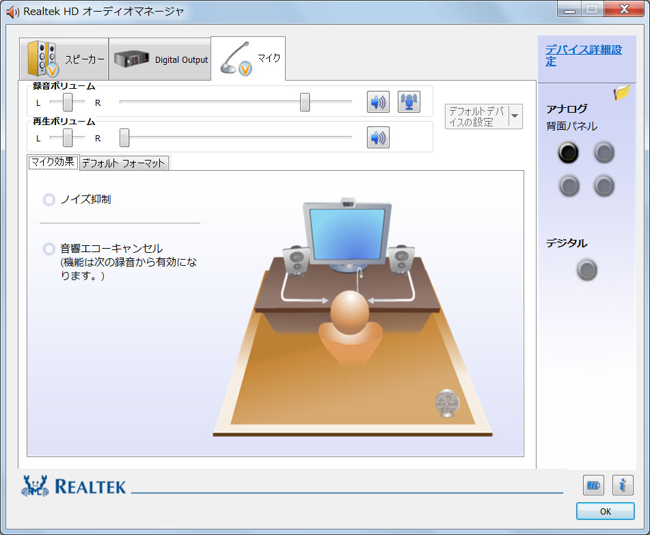Viewport: 650px width, 535px height.
Task: Close the Realtek audio manager window
Action: [x=624, y=9]
